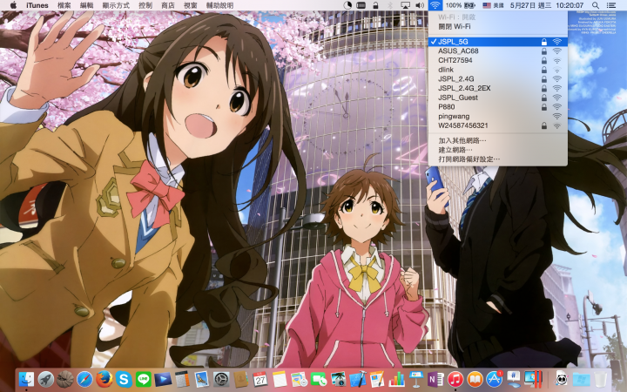Screen dimensions: 627x392
Task: Click the date and time 10:20:07
Action: [x=547, y=5]
